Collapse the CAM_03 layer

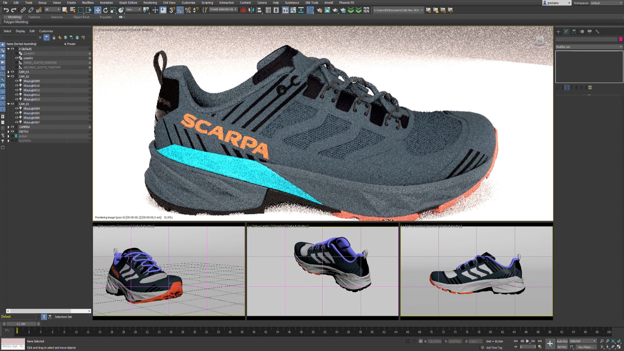tap(8, 104)
